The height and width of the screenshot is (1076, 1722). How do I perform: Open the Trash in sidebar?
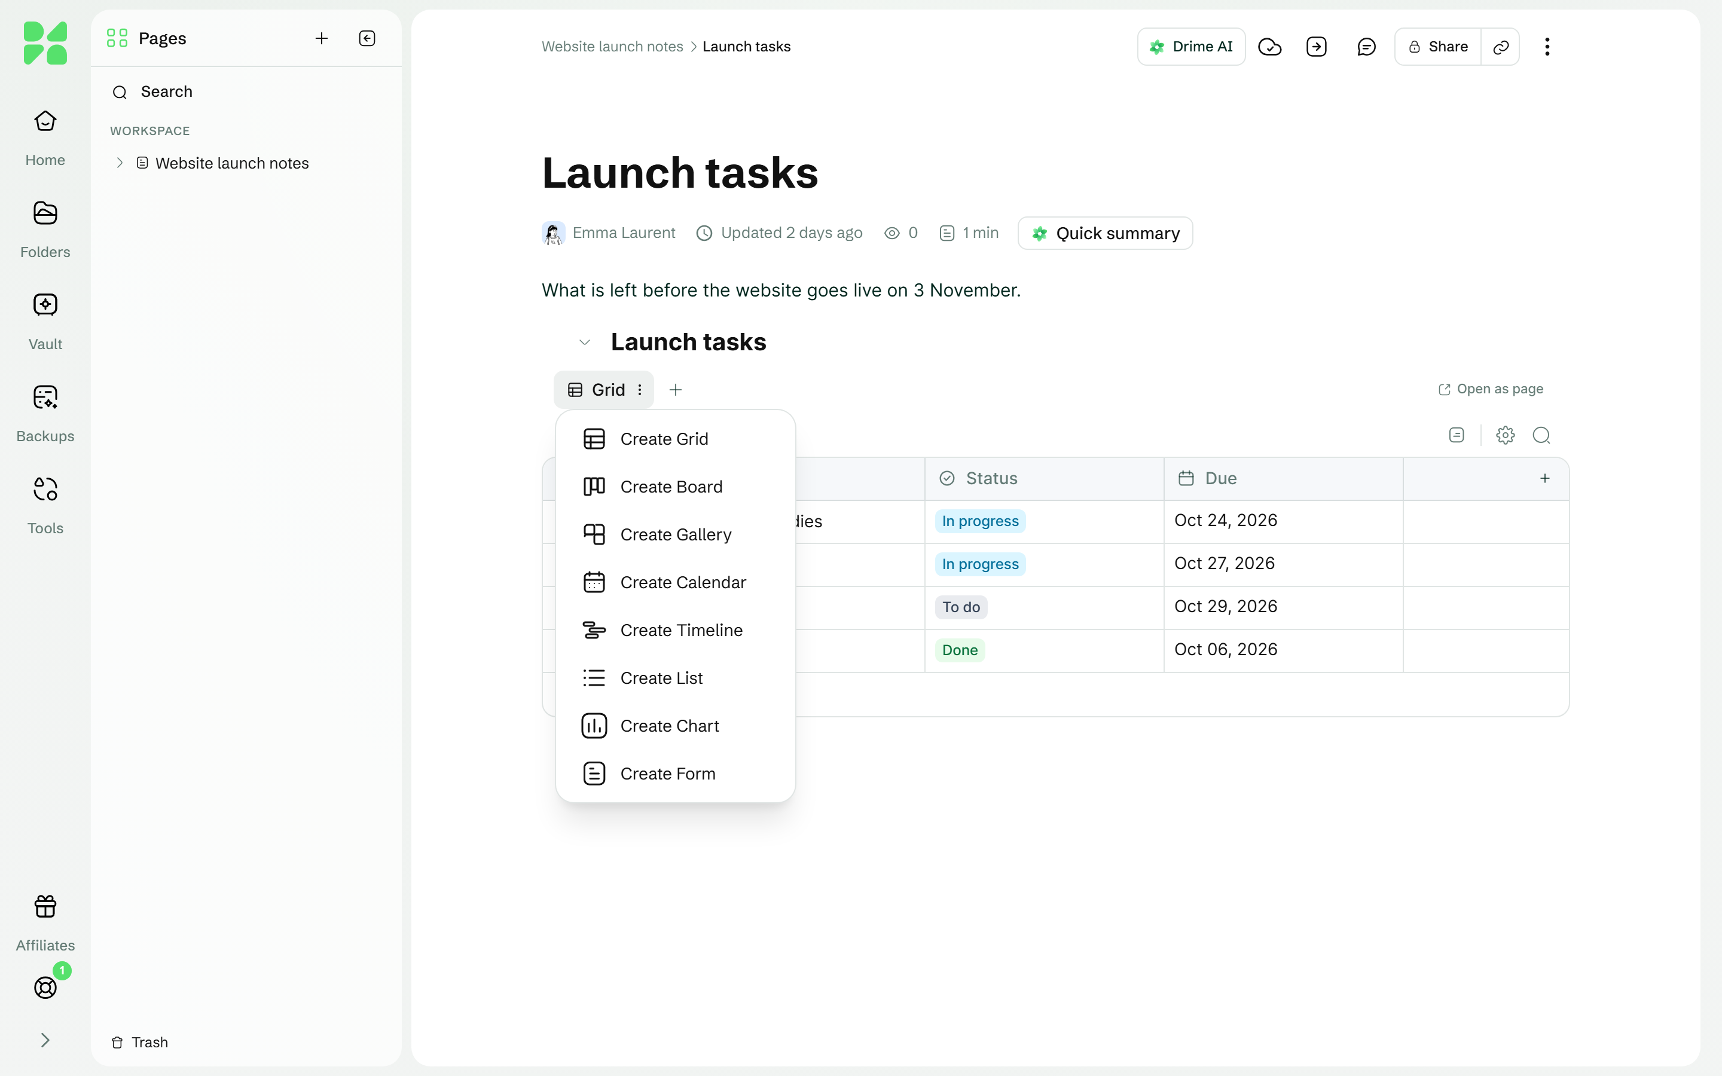coord(140,1043)
